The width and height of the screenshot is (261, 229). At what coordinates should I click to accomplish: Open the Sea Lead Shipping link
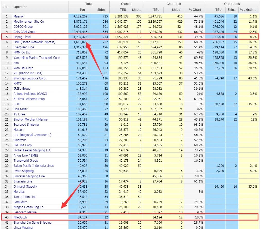click(26, 125)
